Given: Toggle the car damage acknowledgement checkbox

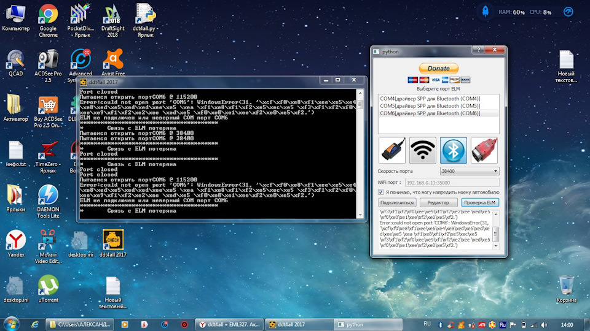Looking at the screenshot, I should 381,192.
